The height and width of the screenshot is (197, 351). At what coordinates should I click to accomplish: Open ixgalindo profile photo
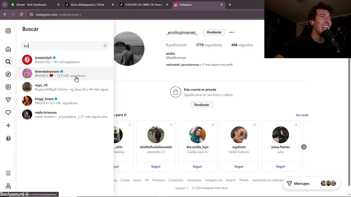(239, 135)
